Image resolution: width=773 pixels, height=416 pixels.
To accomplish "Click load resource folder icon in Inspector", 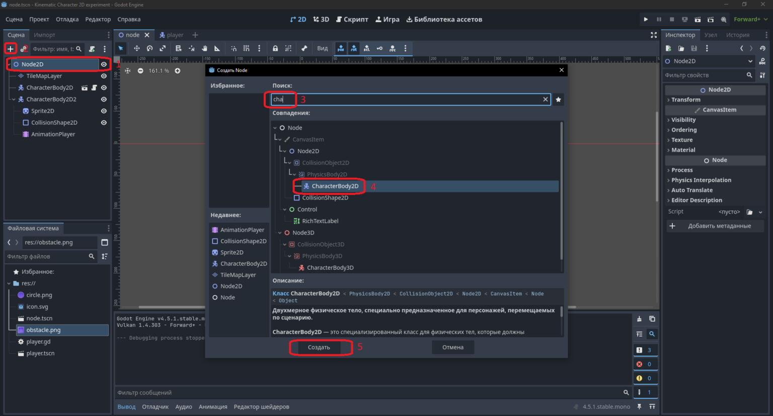I will click(681, 48).
